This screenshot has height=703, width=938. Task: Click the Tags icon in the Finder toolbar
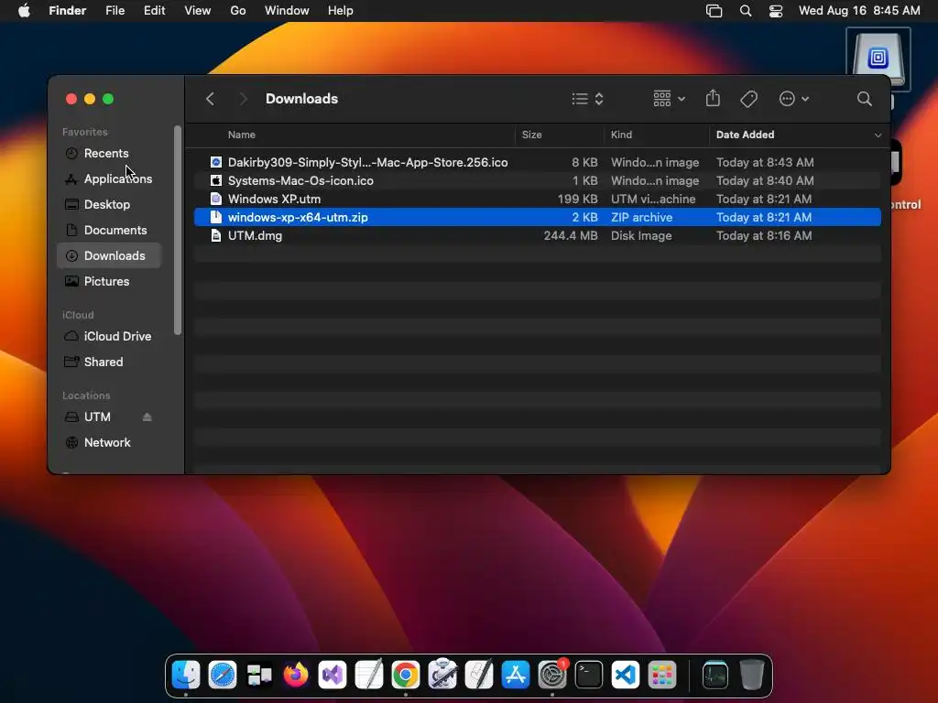(748, 99)
